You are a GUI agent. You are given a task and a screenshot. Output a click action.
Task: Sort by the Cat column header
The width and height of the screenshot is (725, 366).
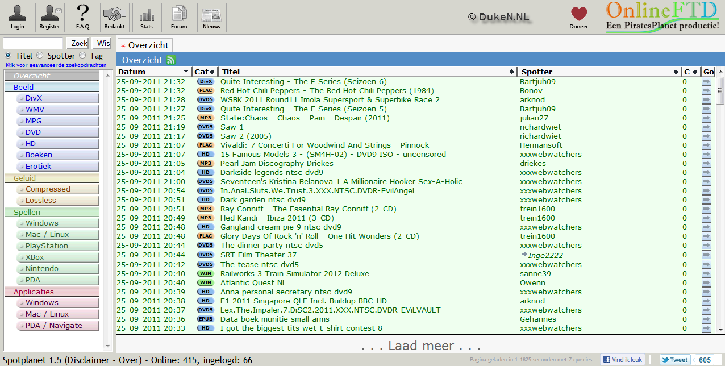coord(205,72)
